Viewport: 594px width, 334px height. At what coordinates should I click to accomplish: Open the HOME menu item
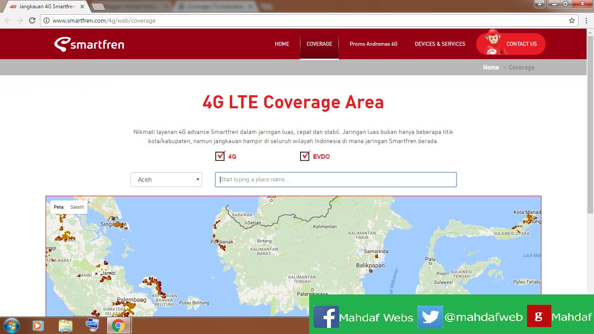coord(282,44)
